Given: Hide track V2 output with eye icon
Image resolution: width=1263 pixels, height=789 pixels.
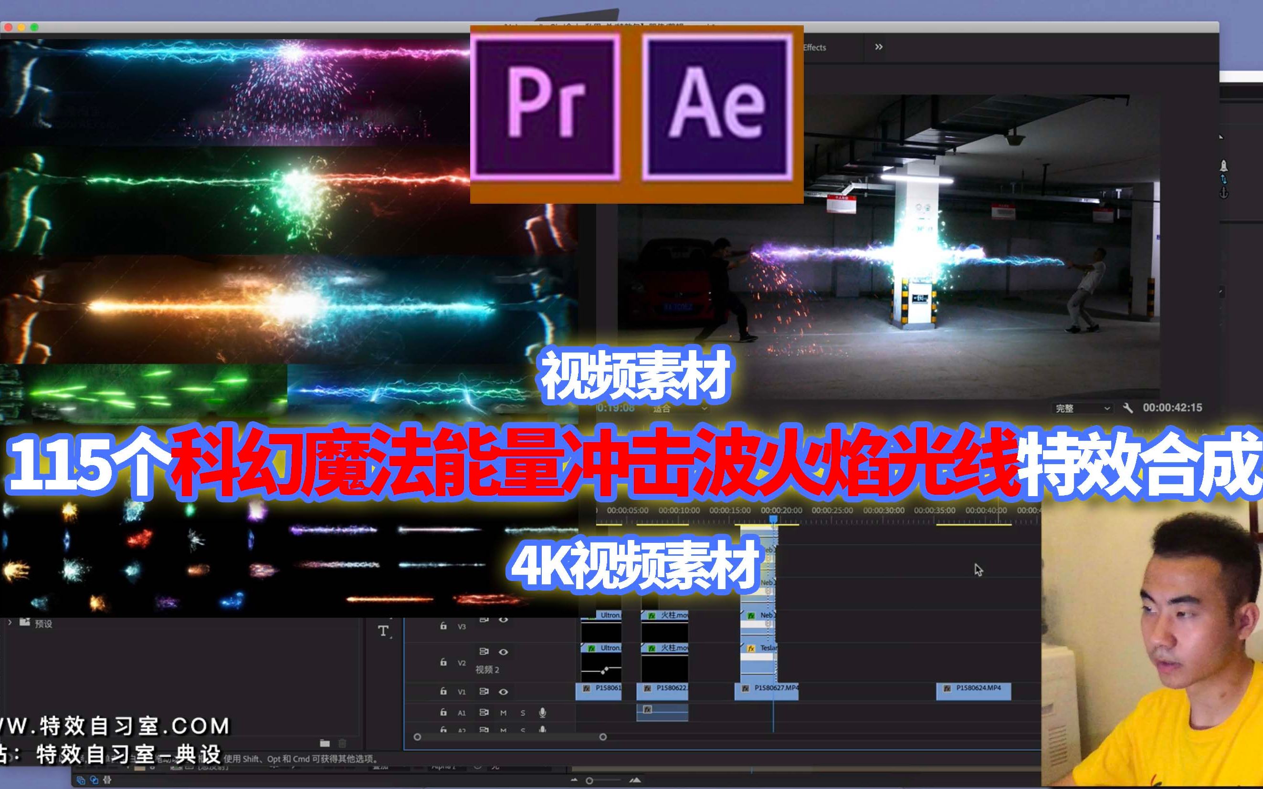Looking at the screenshot, I should click(x=503, y=652).
